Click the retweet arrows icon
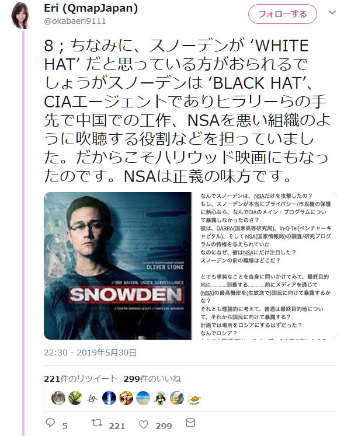 click(x=97, y=423)
